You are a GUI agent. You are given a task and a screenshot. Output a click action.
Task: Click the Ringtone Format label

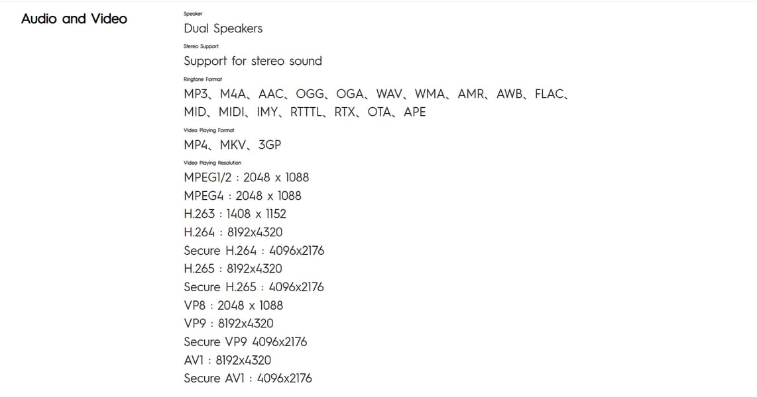tap(203, 79)
